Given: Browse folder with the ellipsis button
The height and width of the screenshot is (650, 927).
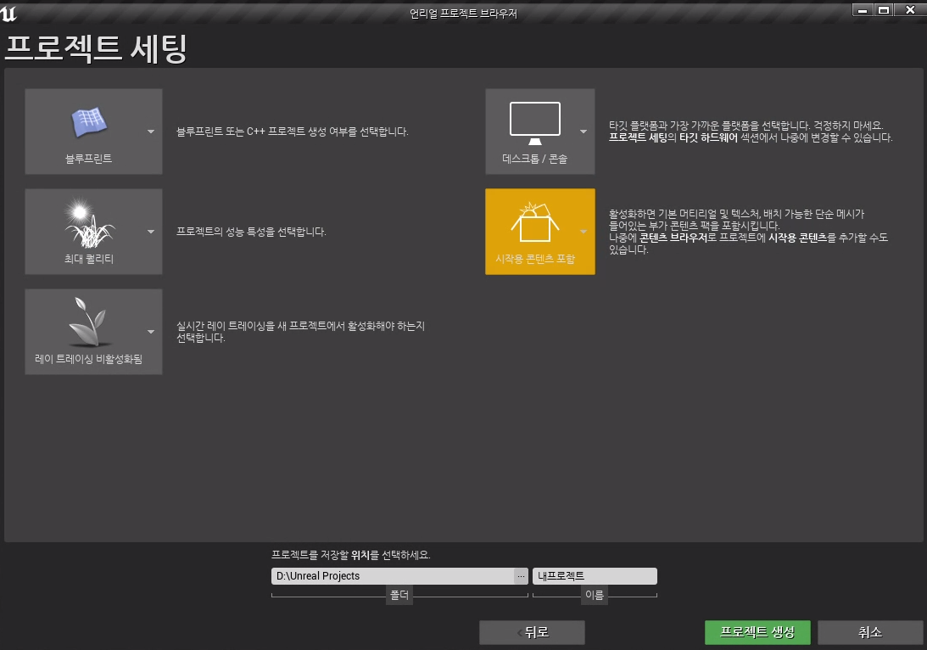Looking at the screenshot, I should 521,576.
